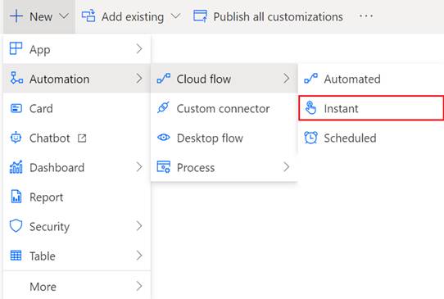The image size is (444, 299).
Task: Click Publish all customizations text
Action: [278, 17]
